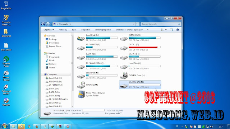Open Recent Places in navigation pane
This screenshot has height=129, width=230.
click(55, 46)
